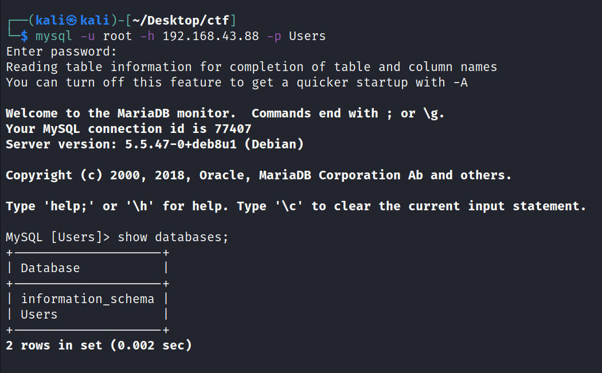Click the 'show databases;' command text
602x373 pixels.
pyautogui.click(x=173, y=237)
